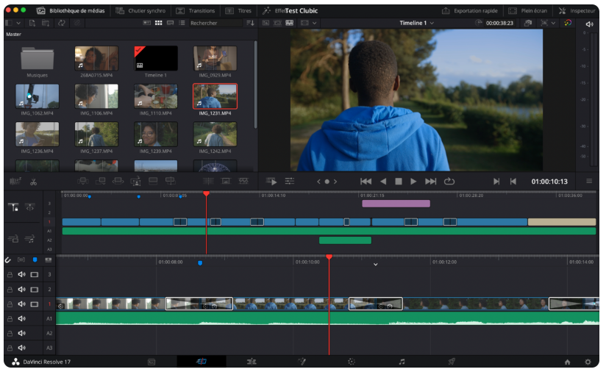Click the audio level meter speaker control

tap(588, 24)
